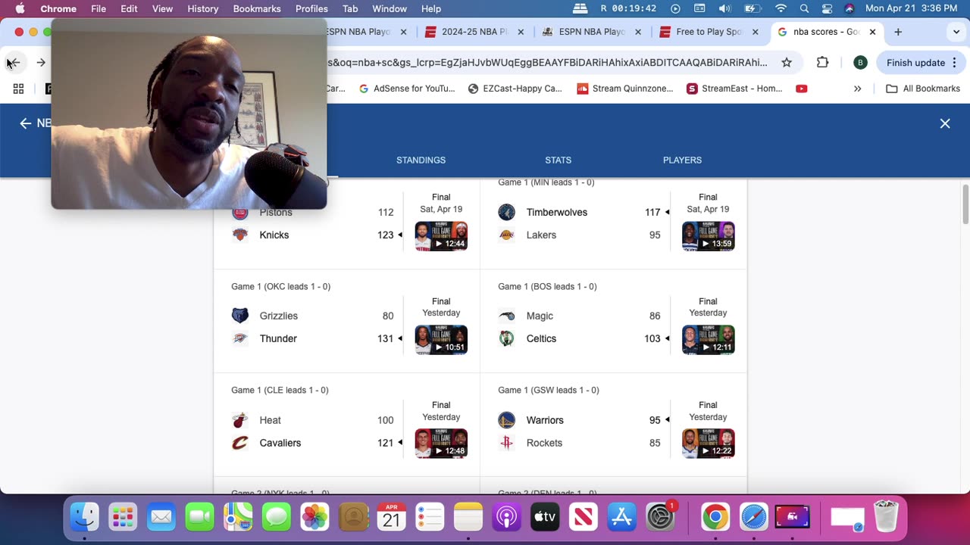Open Chrome profile B avatar
Screen dimensions: 970x545
(x=859, y=63)
